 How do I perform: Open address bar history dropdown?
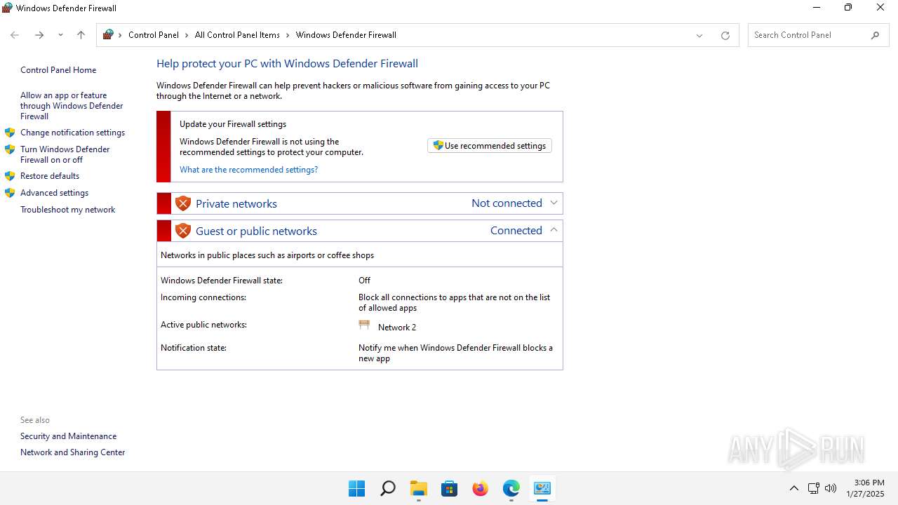pyautogui.click(x=699, y=35)
